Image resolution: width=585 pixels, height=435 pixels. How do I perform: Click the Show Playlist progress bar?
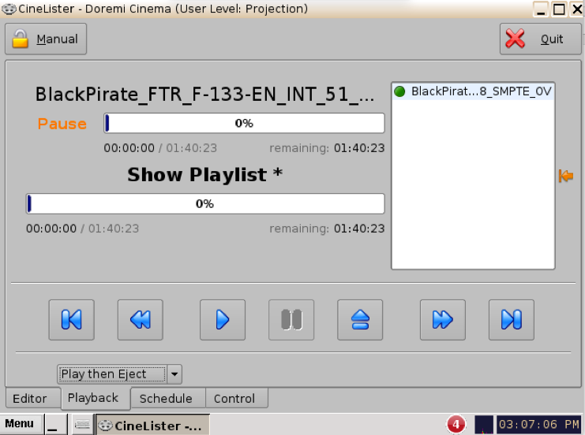[x=204, y=203]
